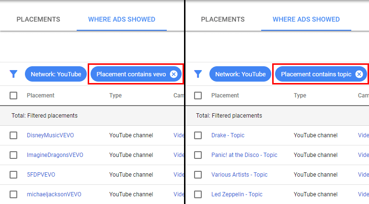Check the Drake - Topic row checkbox
The width and height of the screenshot is (369, 204).
[x=198, y=135]
